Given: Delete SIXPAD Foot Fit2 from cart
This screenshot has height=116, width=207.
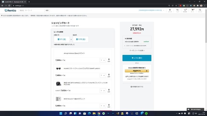Looking at the screenshot, I should pyautogui.click(x=109, y=90).
